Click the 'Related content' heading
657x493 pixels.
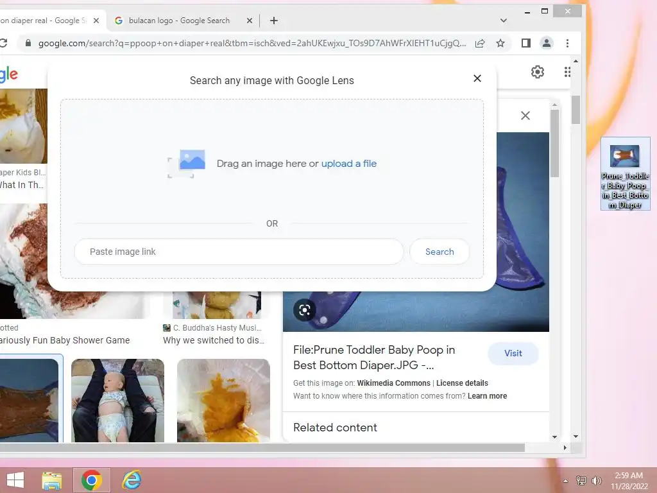tap(335, 428)
